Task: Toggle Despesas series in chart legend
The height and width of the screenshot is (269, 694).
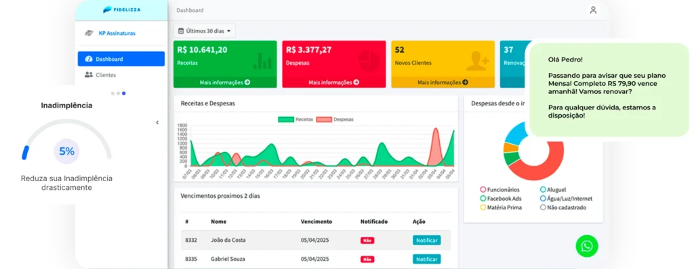Action: [x=335, y=119]
